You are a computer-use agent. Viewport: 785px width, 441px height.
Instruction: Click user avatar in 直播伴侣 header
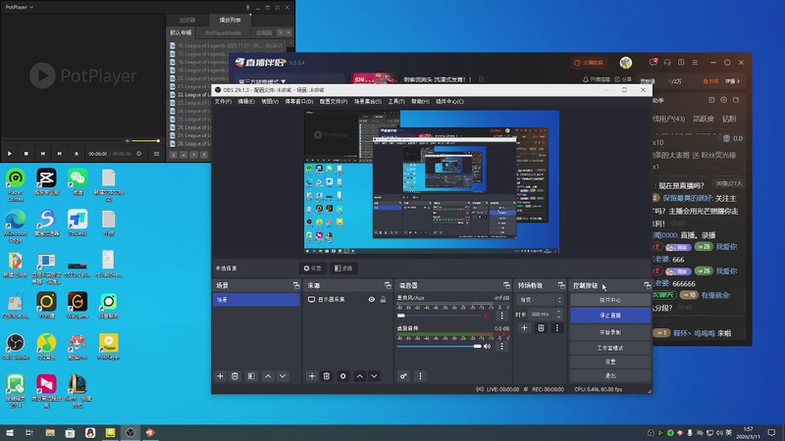click(x=626, y=63)
